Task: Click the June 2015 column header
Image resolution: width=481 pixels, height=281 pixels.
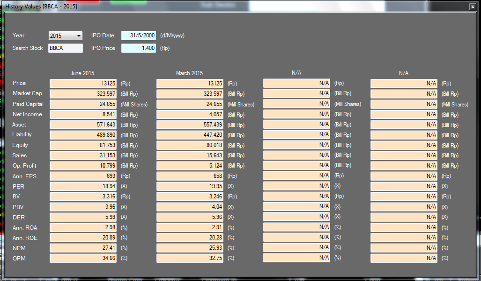Action: click(82, 73)
